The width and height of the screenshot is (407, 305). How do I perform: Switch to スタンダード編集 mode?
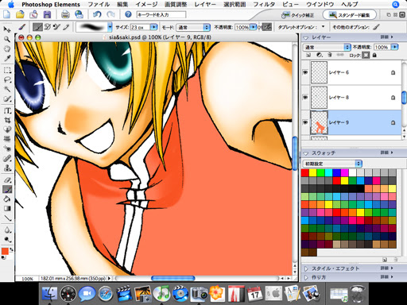(349, 15)
